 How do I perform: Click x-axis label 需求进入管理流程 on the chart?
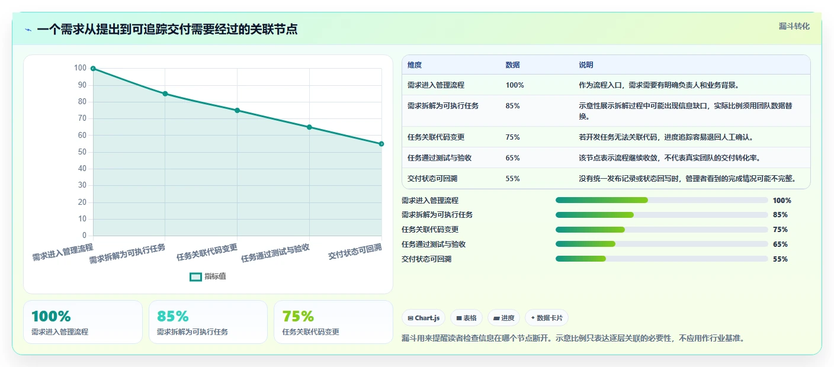point(63,252)
